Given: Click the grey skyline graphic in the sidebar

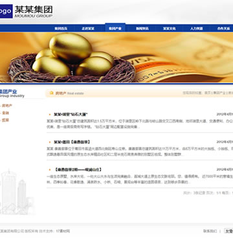Looking at the screenshot, I should pos(16,192).
